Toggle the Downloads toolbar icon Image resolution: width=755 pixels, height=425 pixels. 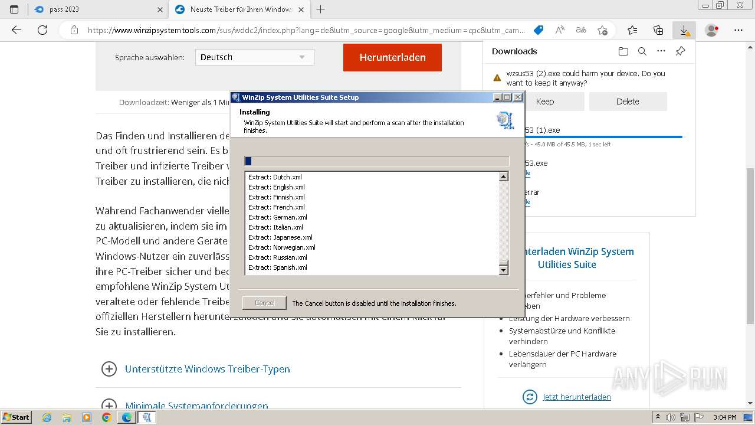tap(684, 30)
